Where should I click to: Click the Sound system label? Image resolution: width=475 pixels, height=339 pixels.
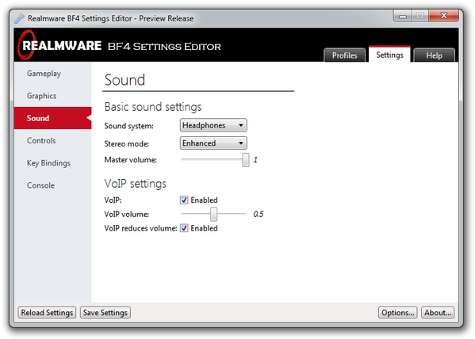tap(128, 126)
